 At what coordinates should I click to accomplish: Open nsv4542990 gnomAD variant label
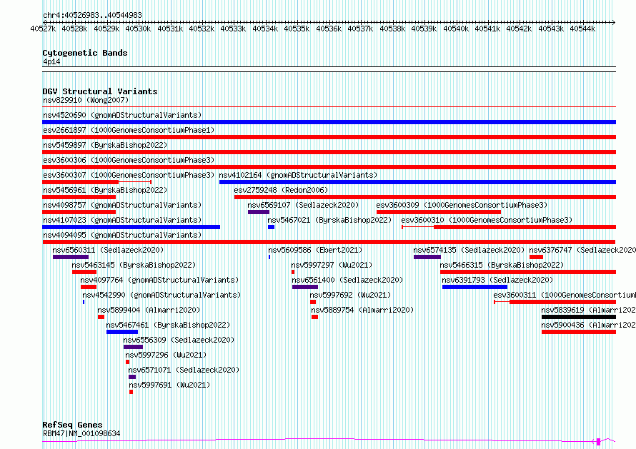point(162,295)
